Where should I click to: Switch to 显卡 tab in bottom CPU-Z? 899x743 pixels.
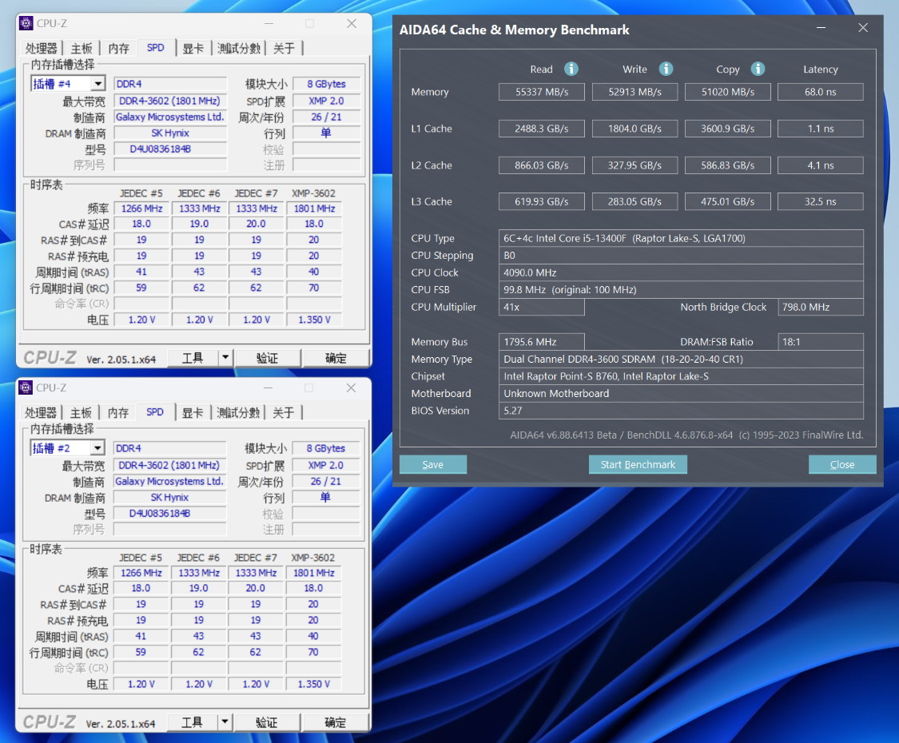click(x=193, y=413)
